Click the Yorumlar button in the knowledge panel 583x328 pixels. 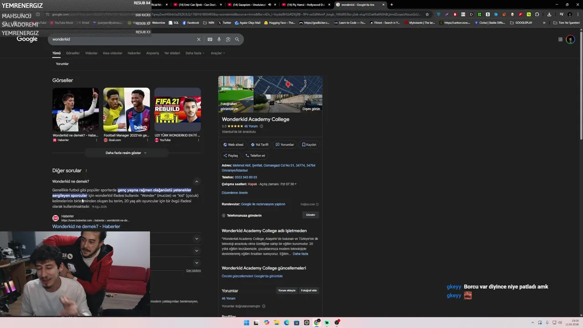(x=285, y=145)
